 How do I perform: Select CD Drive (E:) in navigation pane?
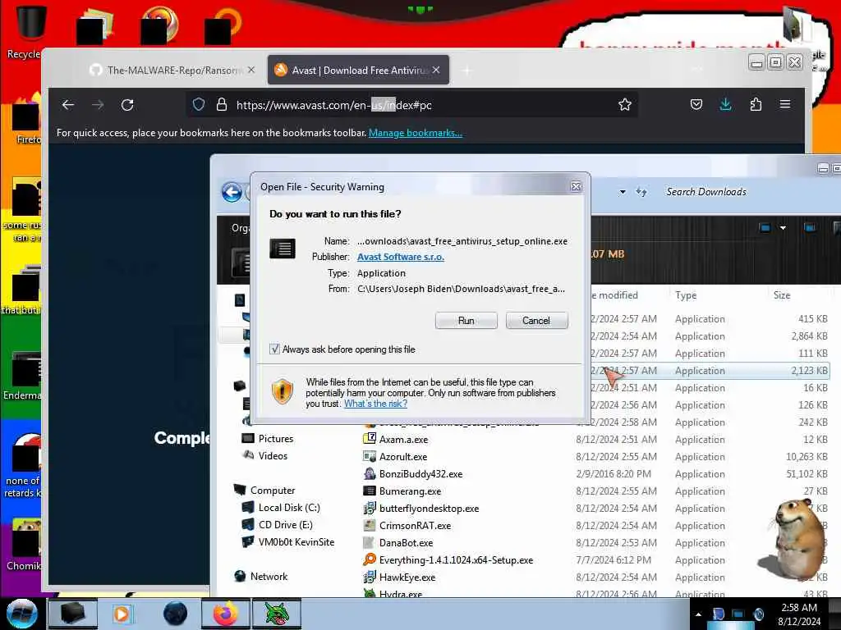tap(285, 525)
